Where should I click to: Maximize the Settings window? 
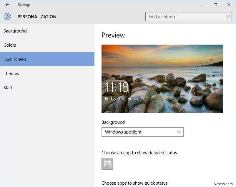click(x=215, y=5)
